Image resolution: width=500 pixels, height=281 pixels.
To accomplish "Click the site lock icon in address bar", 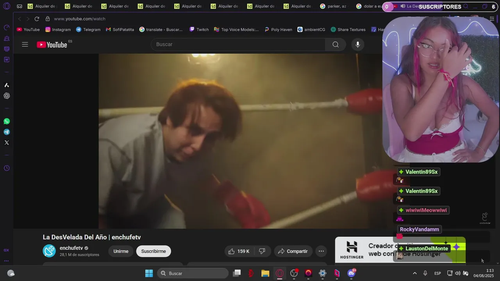I will point(48,19).
